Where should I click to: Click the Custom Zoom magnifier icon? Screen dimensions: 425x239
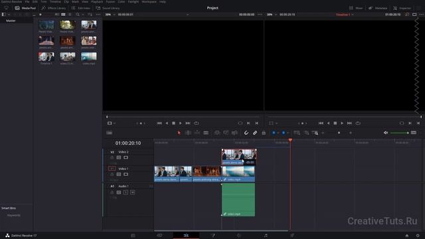[x=315, y=133]
